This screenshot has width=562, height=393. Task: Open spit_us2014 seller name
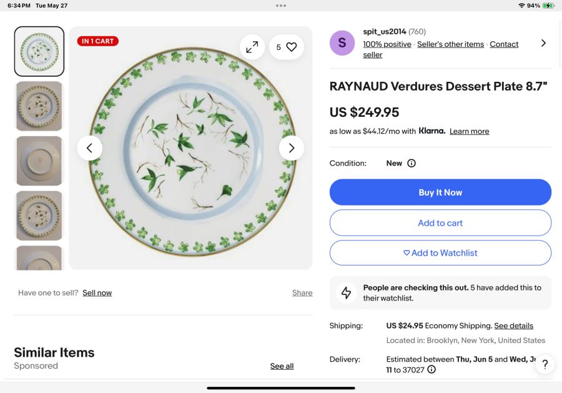[385, 32]
